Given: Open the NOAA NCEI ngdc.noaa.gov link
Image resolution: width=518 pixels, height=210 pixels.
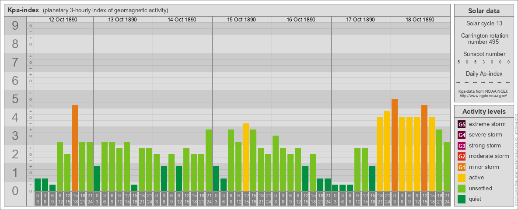Looking at the screenshot, I should (x=483, y=95).
